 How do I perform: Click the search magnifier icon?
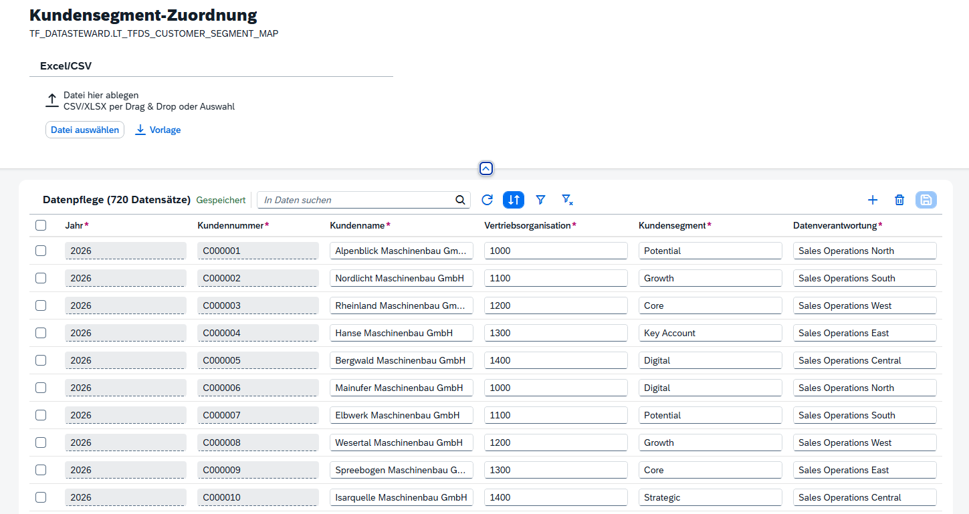tap(460, 200)
